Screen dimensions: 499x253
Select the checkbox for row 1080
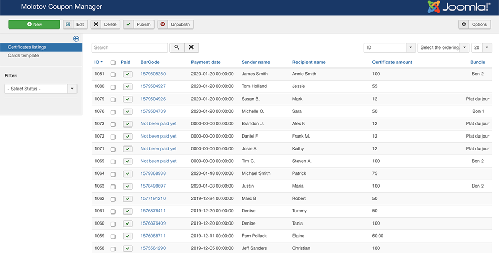tap(113, 87)
